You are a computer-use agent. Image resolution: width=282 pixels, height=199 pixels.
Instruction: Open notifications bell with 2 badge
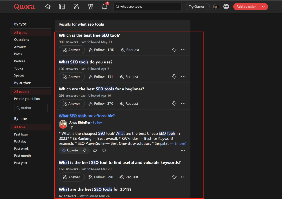105,6
